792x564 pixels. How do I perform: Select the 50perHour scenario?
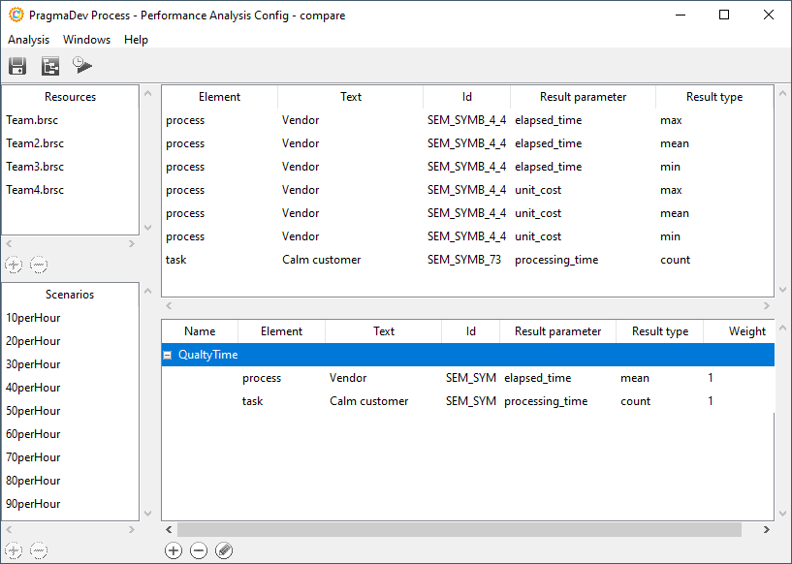point(33,411)
